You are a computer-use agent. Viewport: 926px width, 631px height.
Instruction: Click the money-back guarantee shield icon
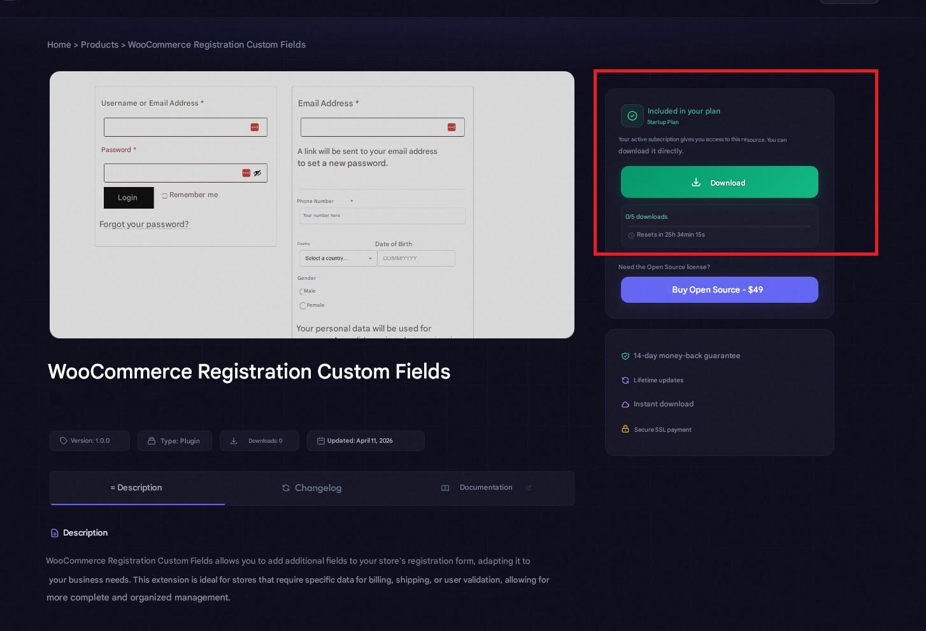tap(625, 356)
